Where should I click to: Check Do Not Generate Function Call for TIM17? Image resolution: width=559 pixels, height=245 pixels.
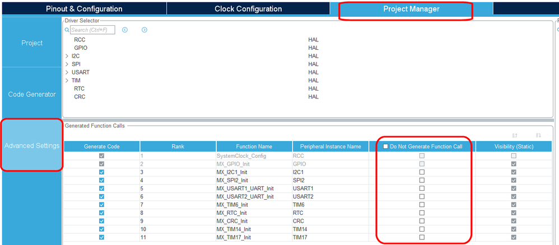click(x=422, y=237)
